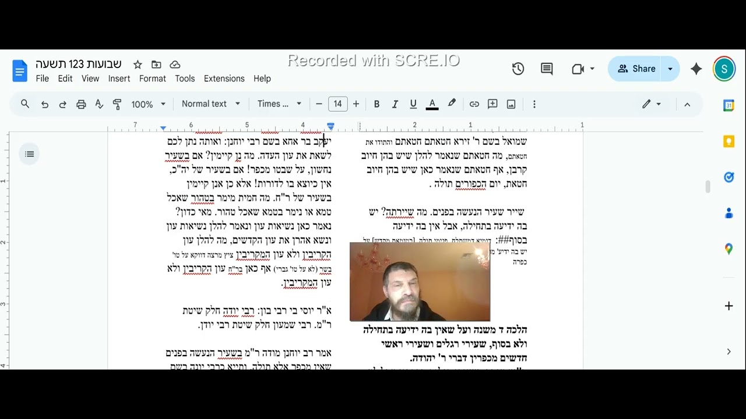Open the more options three-dot menu
Viewport: 746px width, 419px height.
coord(534,104)
